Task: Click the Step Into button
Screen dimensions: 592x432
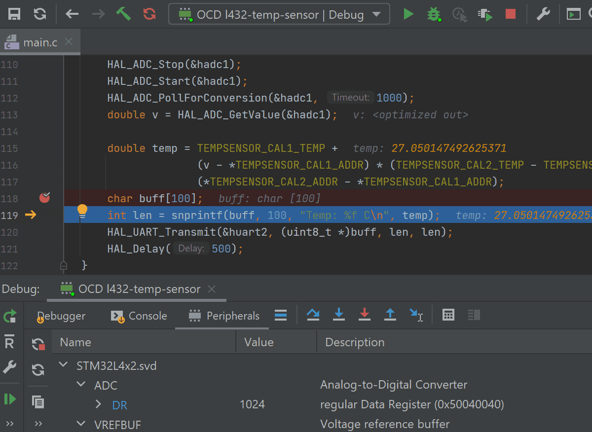Action: click(339, 315)
